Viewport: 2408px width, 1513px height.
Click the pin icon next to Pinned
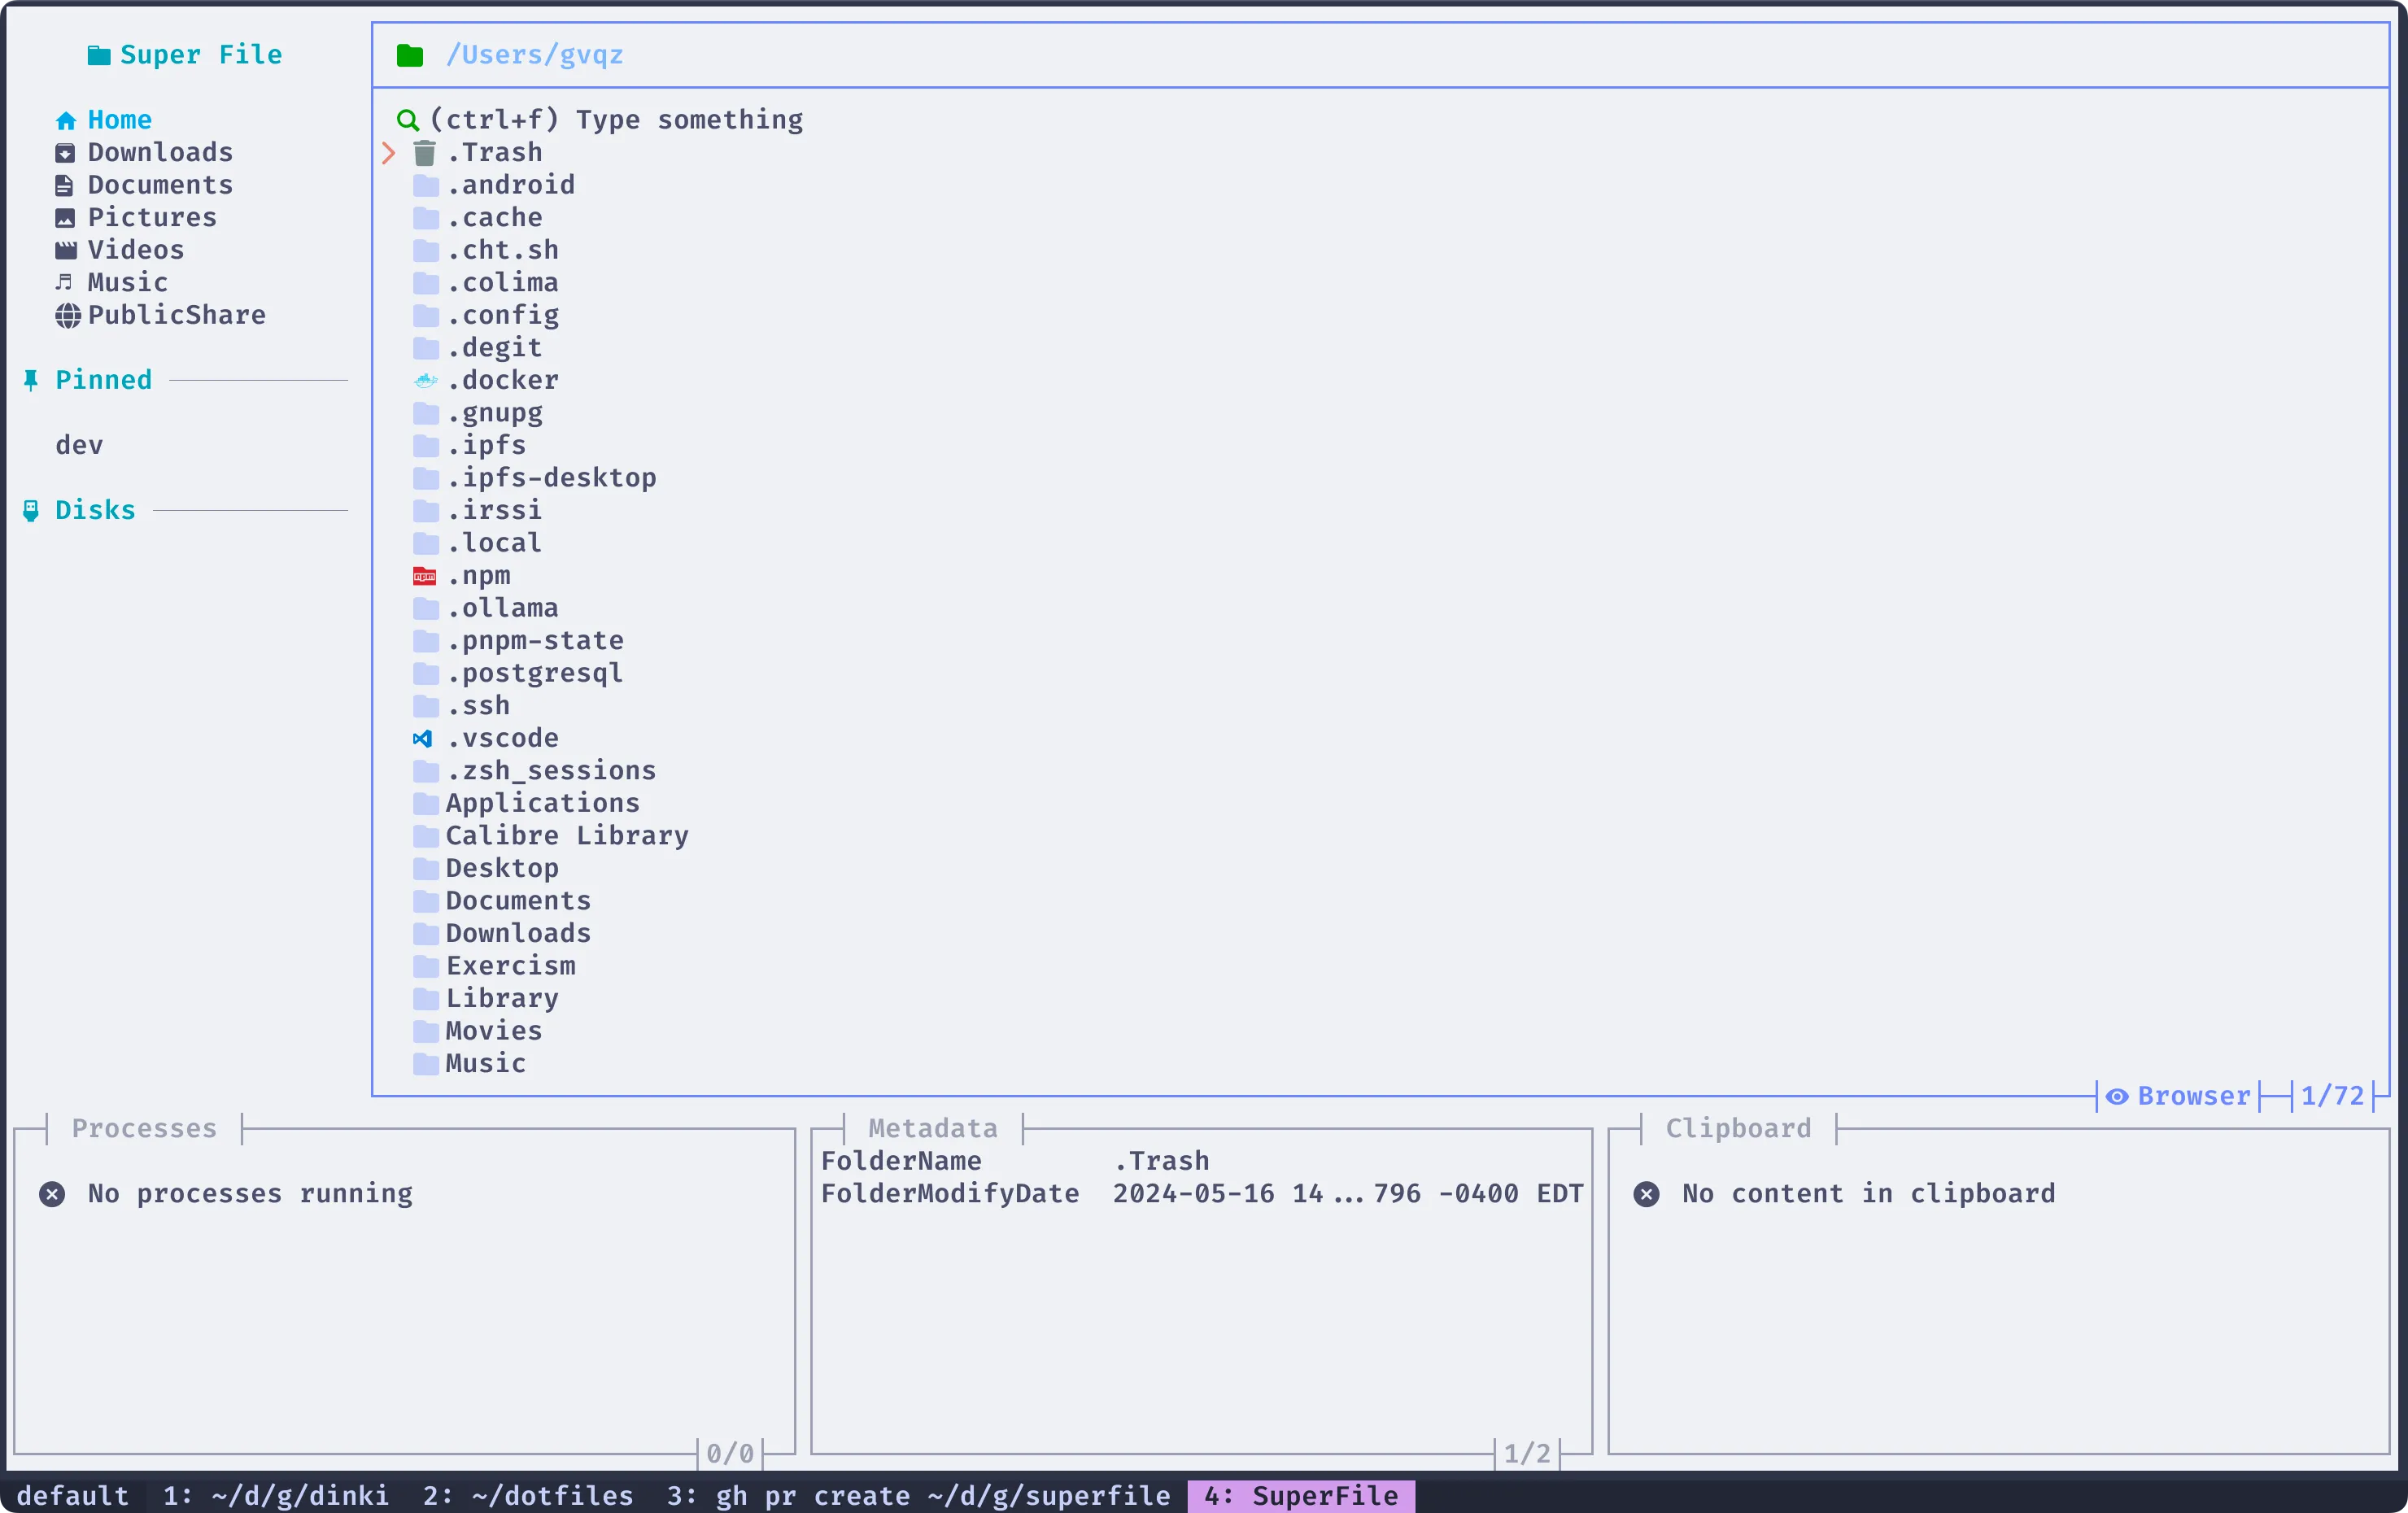tap(30, 379)
